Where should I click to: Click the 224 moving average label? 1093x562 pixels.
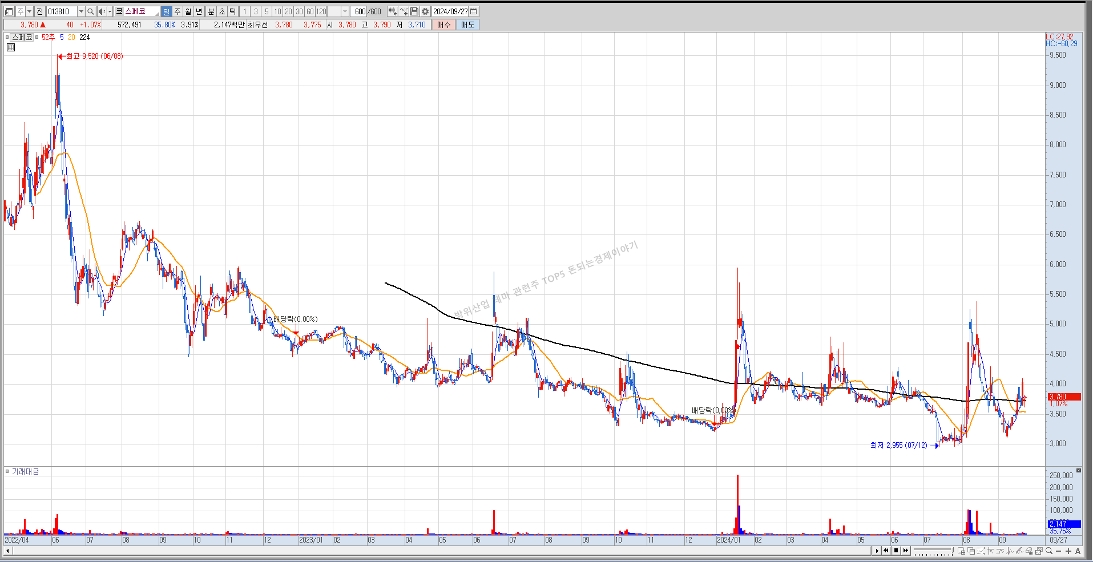click(x=84, y=37)
